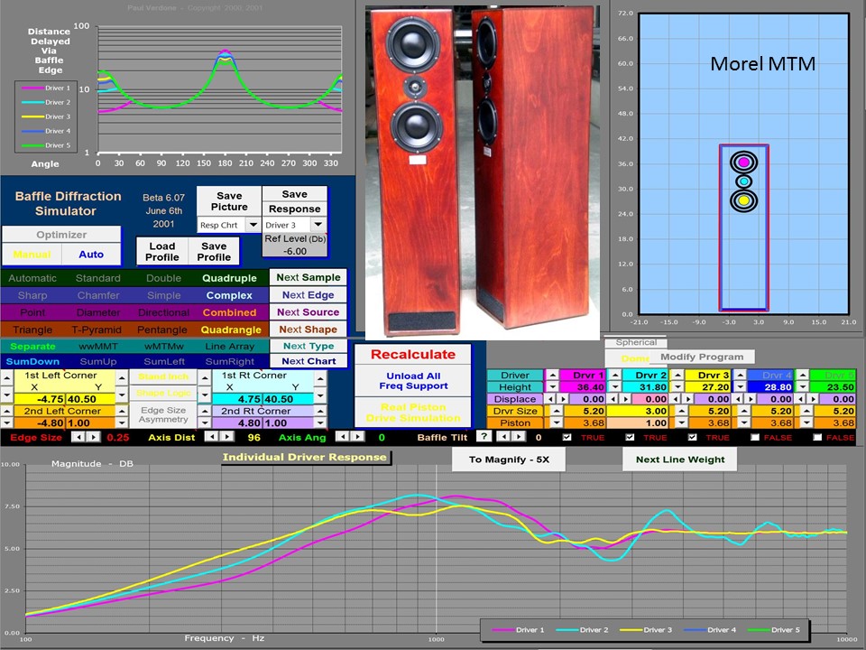Screen dimensions: 866x650
Task: Click the Edge Size Asymmetry button
Action: pos(163,414)
